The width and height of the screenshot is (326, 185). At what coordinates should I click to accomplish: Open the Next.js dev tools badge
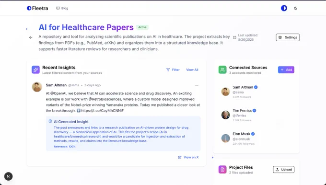[x=8, y=176]
